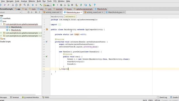Open the Android Monitor tool window
The height and width of the screenshot is (101, 179).
coord(30,97)
